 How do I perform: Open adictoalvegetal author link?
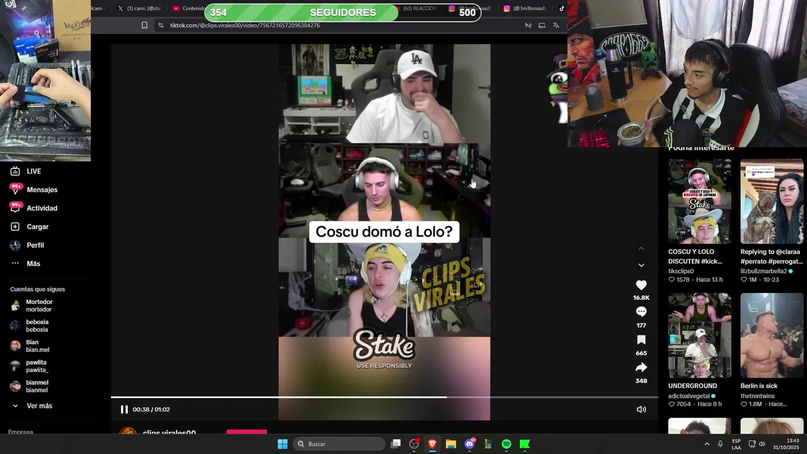click(x=688, y=396)
